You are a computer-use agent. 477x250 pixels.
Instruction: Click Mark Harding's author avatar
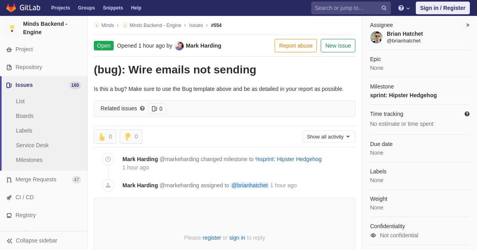pos(179,46)
